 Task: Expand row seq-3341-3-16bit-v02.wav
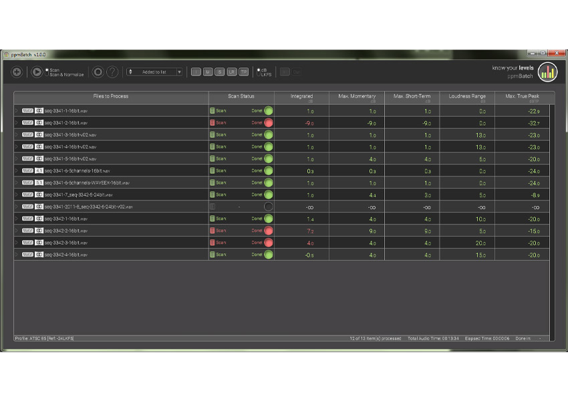click(x=16, y=134)
